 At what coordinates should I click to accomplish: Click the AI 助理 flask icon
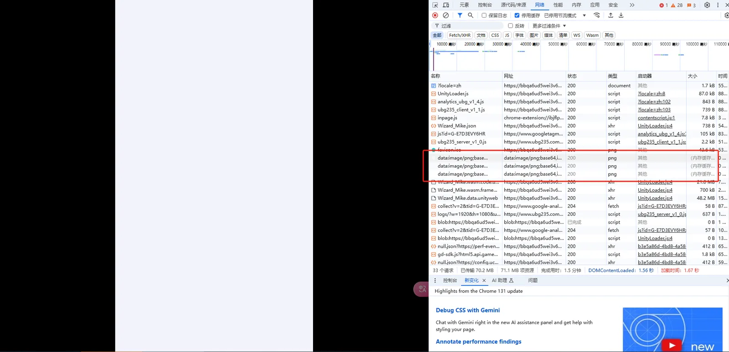click(x=511, y=281)
